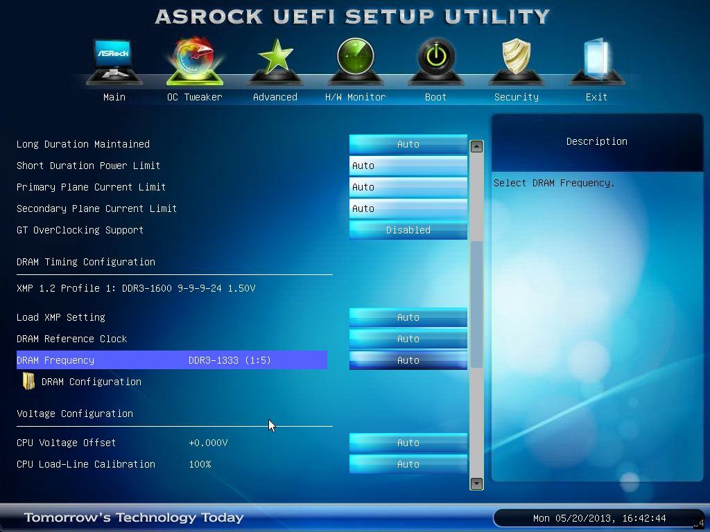Image resolution: width=710 pixels, height=532 pixels.
Task: Open DRAM Frequency Auto dropdown
Action: (x=408, y=360)
